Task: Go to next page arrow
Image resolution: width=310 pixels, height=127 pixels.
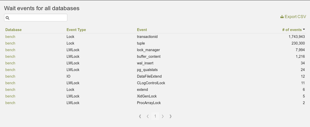Action: click(x=163, y=116)
